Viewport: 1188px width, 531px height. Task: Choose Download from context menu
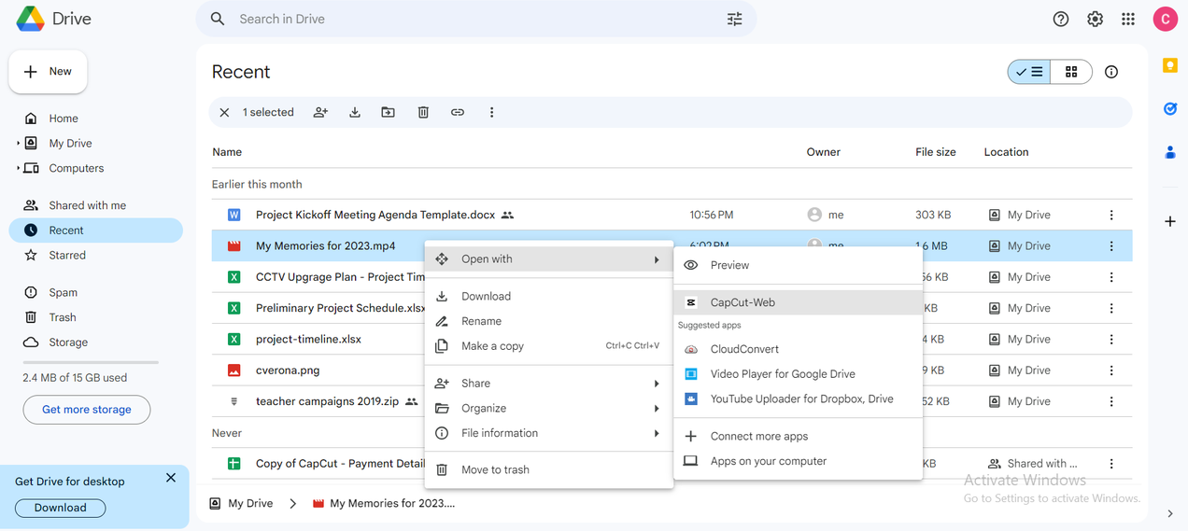point(549,297)
